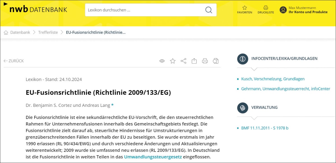Click the Lexikon durchsuchen search field
The width and height of the screenshot is (336, 163).
[x=144, y=10]
